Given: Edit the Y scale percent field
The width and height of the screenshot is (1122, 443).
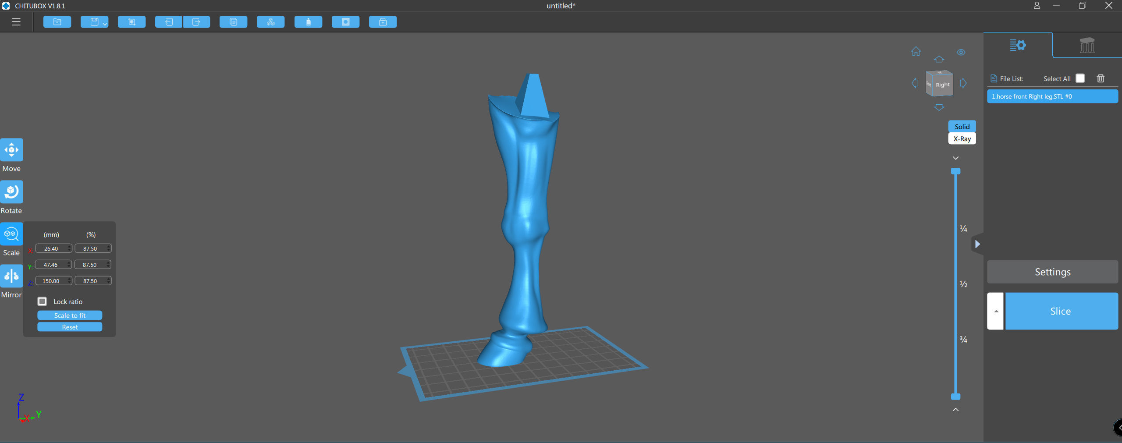Looking at the screenshot, I should coord(93,265).
